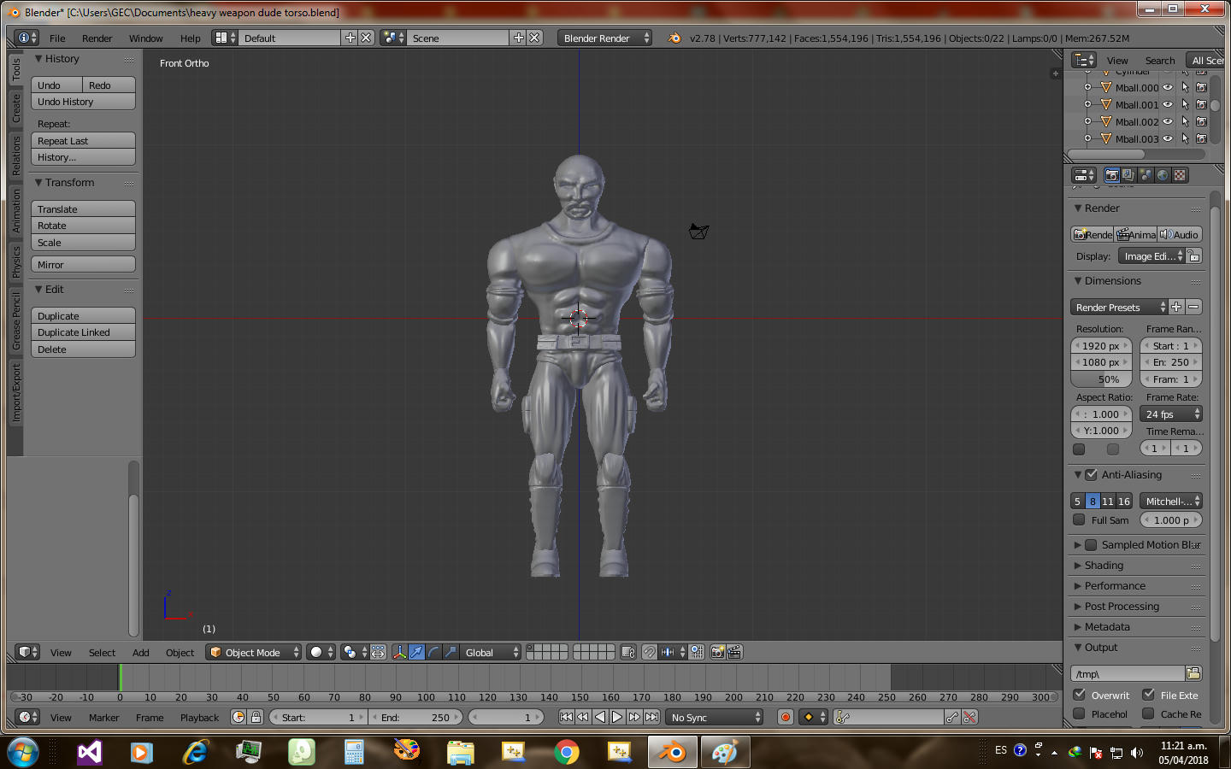
Task: Click the timeline lock range padlock icon
Action: (256, 717)
